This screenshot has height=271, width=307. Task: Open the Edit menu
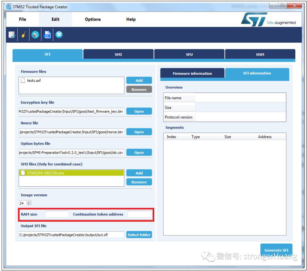point(55,19)
